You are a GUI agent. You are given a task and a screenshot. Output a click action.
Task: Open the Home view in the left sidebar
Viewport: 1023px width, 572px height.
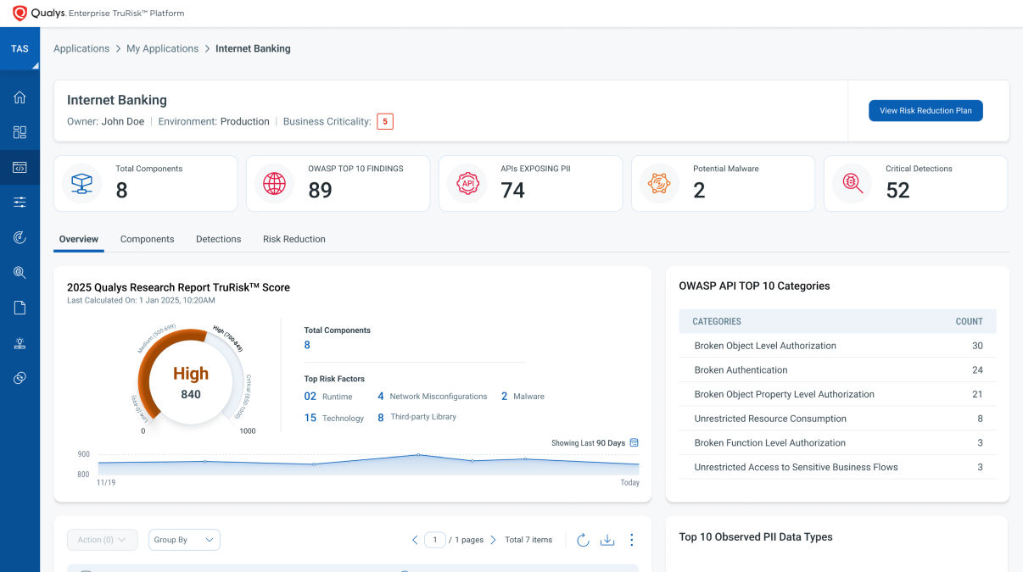(x=20, y=97)
